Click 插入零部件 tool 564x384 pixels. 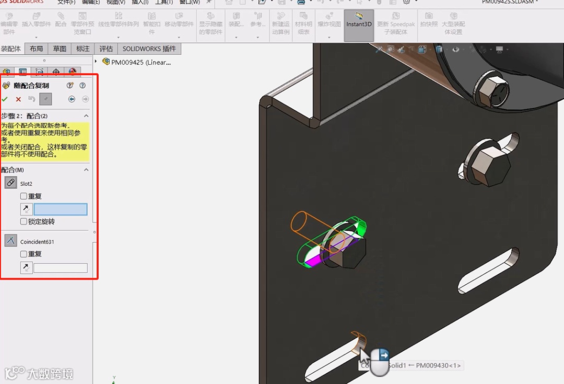[37, 20]
